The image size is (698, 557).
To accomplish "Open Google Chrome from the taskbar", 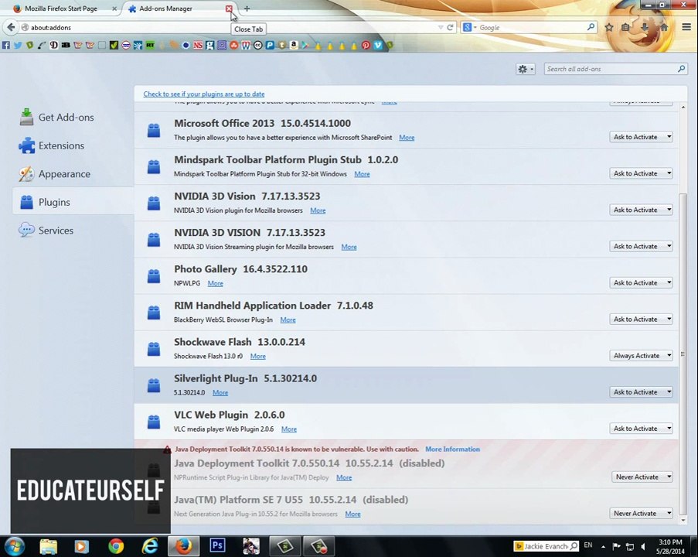I will tap(116, 545).
